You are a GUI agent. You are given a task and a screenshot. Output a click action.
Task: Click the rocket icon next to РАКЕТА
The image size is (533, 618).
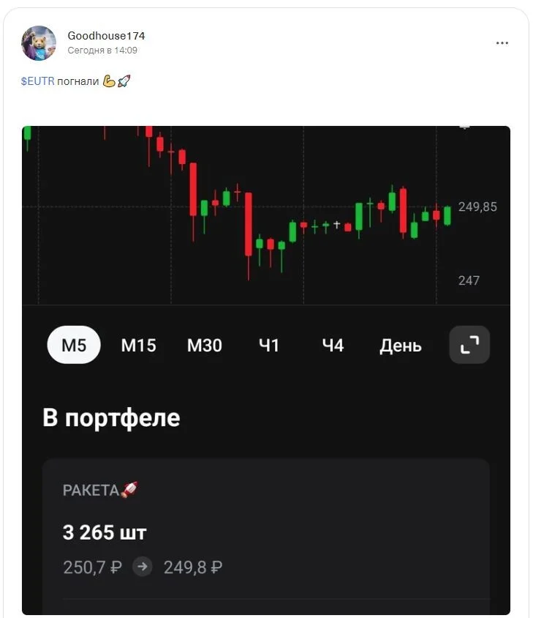[x=129, y=490]
